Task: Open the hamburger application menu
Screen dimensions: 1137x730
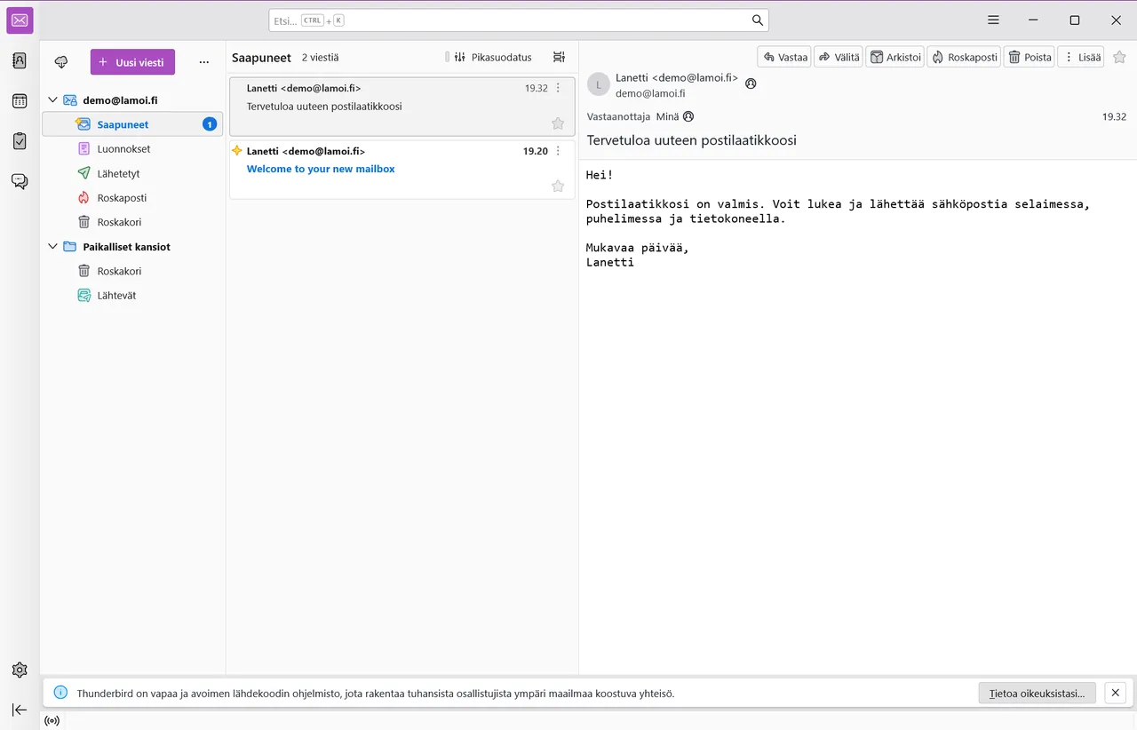Action: [994, 20]
